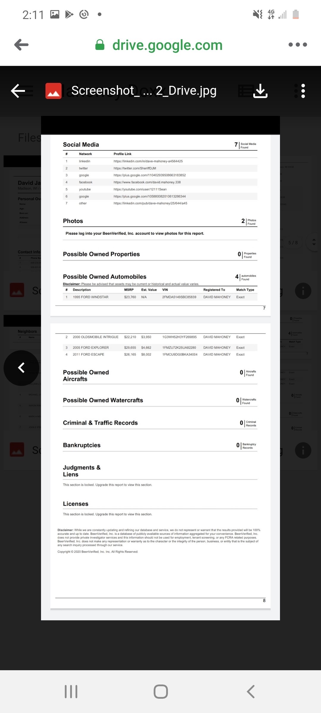The width and height of the screenshot is (321, 713).
Task: Tap the browser back arrow
Action: pos(21,45)
